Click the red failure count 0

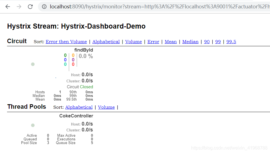point(73,64)
